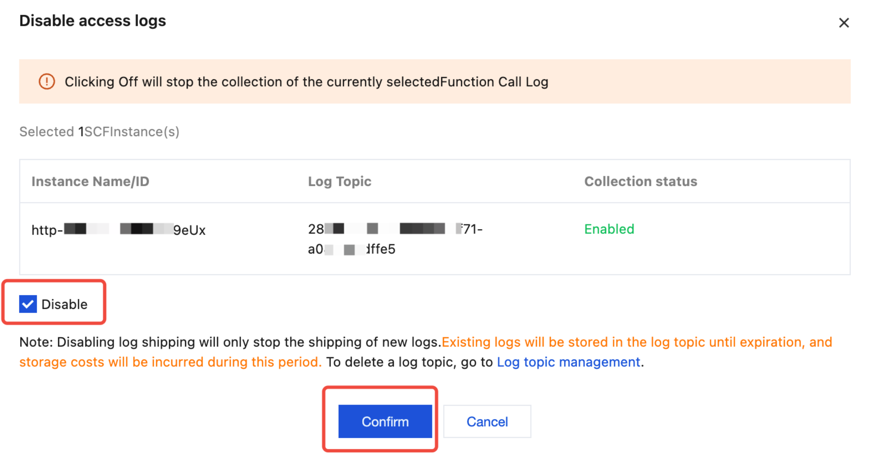This screenshot has width=869, height=458.
Task: Click the Disable checkbox label text
Action: point(64,304)
